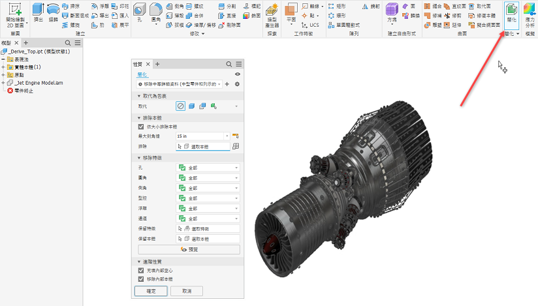Viewport: 538px width, 306px height.
Task: Select the Trim (修剪) surface tool
Action: 452,16
